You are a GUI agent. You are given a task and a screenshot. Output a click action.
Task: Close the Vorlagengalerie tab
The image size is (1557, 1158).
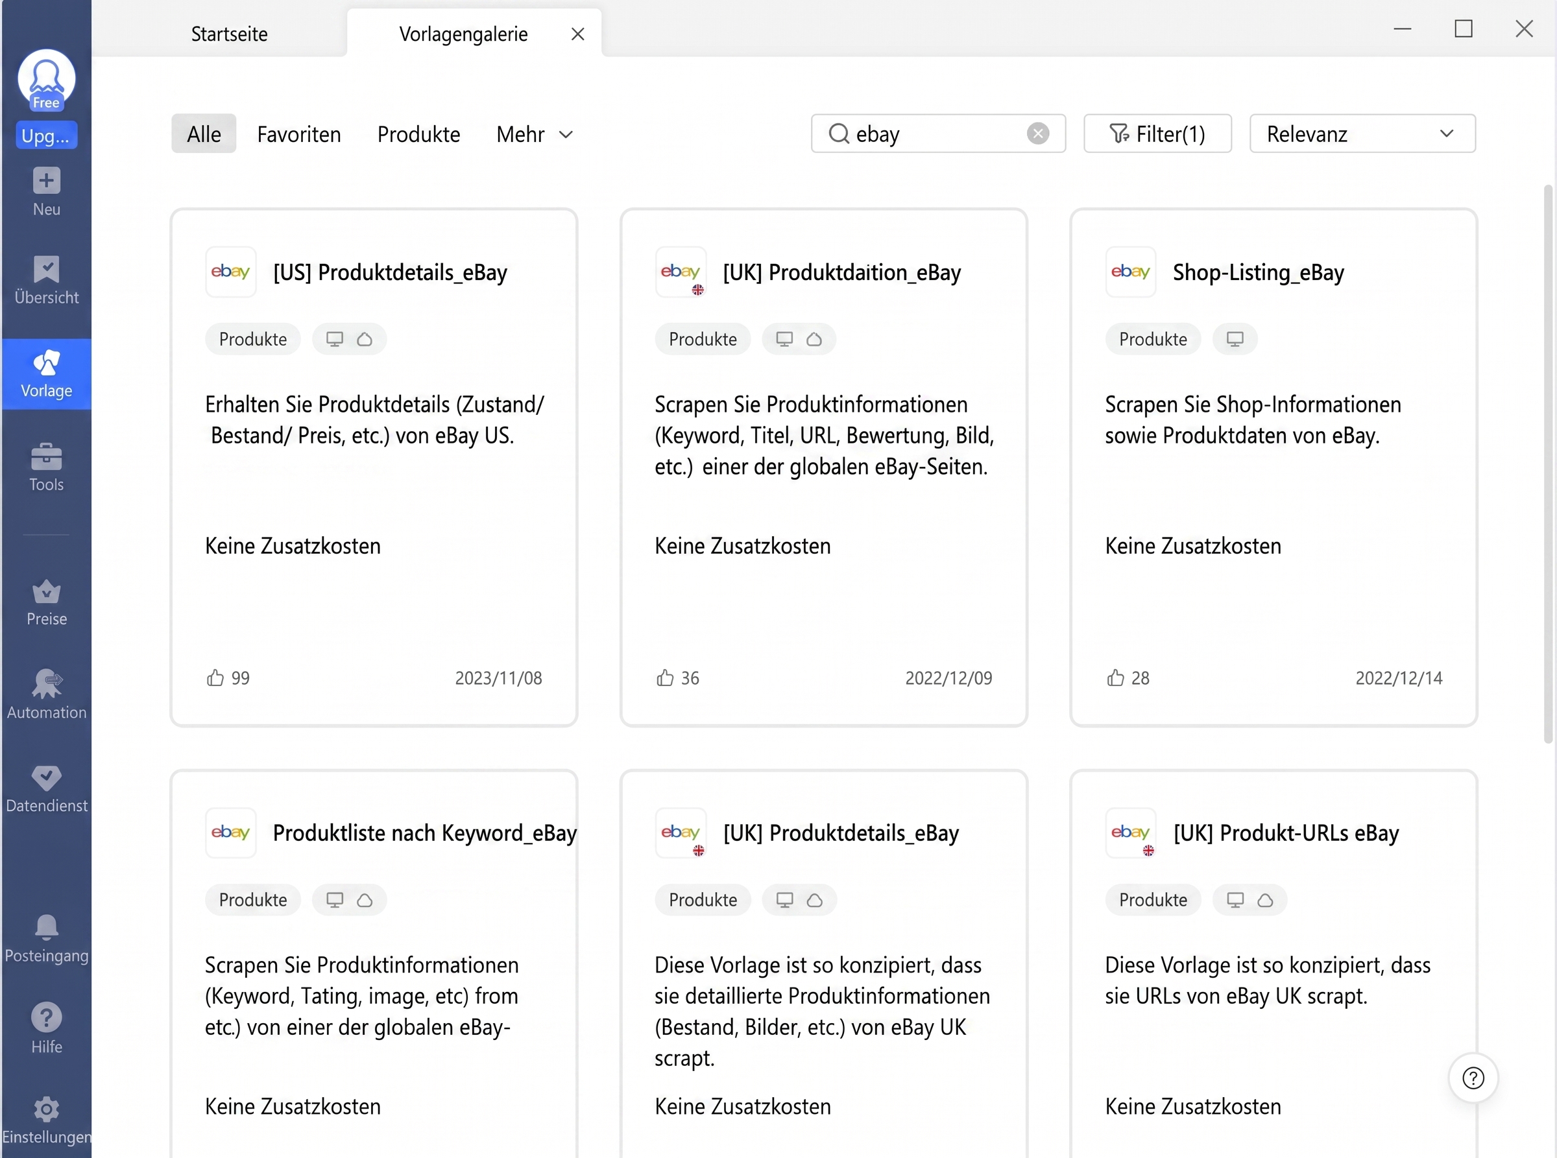578,34
